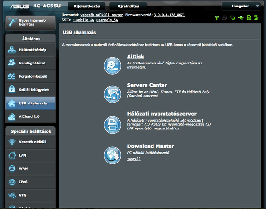266x209 pixels.
Task: Click the Vezeték nélküli wifi icon
Action: [x=12, y=142]
